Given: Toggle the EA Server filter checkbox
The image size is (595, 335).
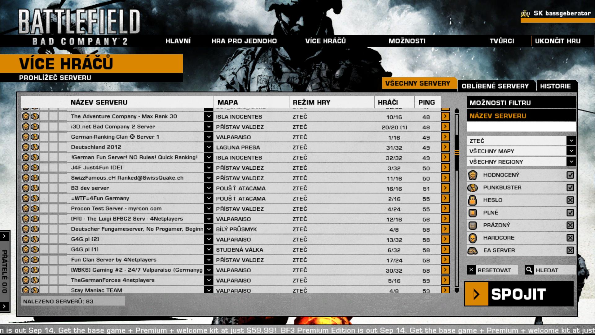Looking at the screenshot, I should pos(570,250).
